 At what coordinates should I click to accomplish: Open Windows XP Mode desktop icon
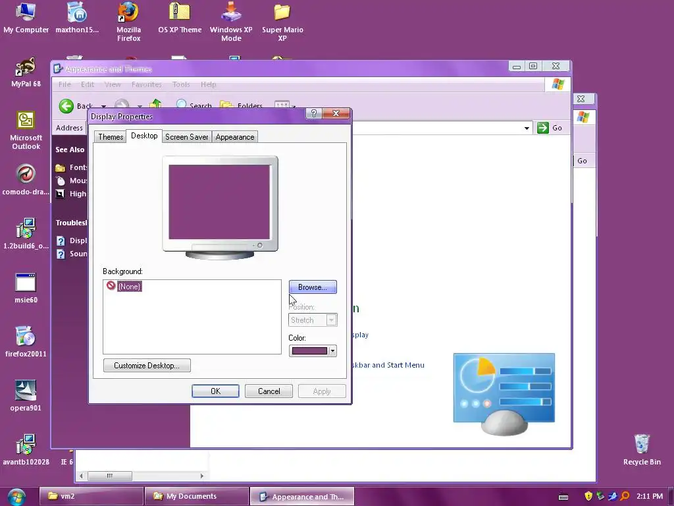pyautogui.click(x=231, y=22)
